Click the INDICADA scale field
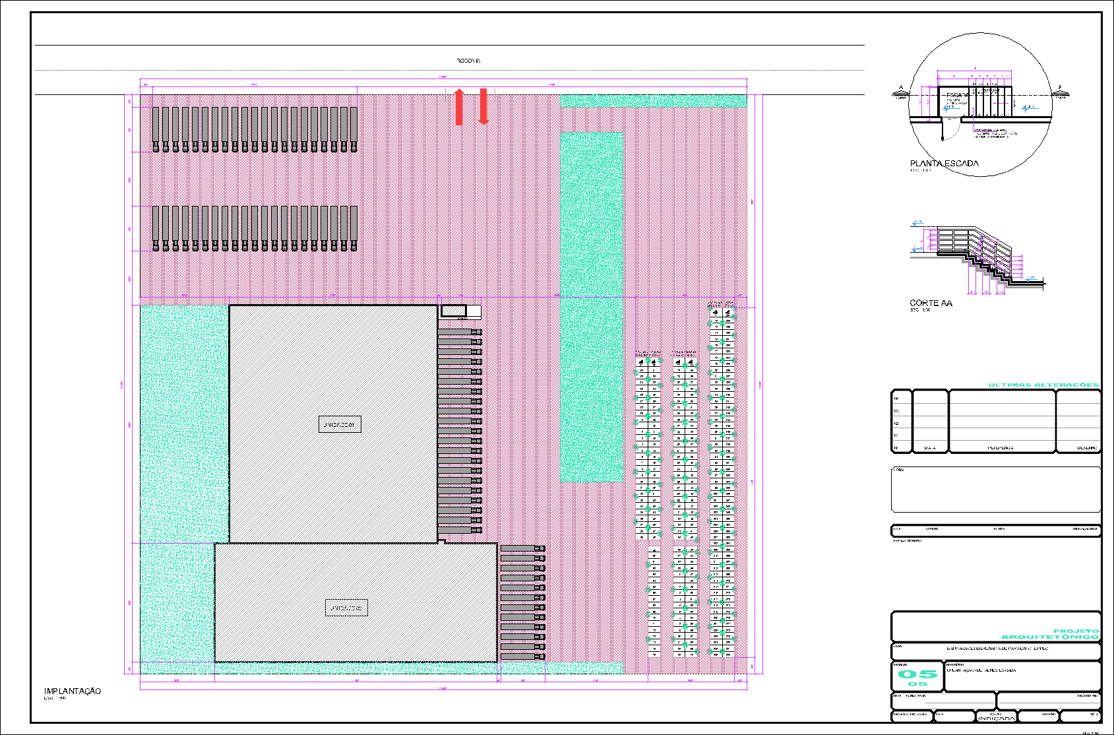Image resolution: width=1114 pixels, height=735 pixels. click(996, 718)
